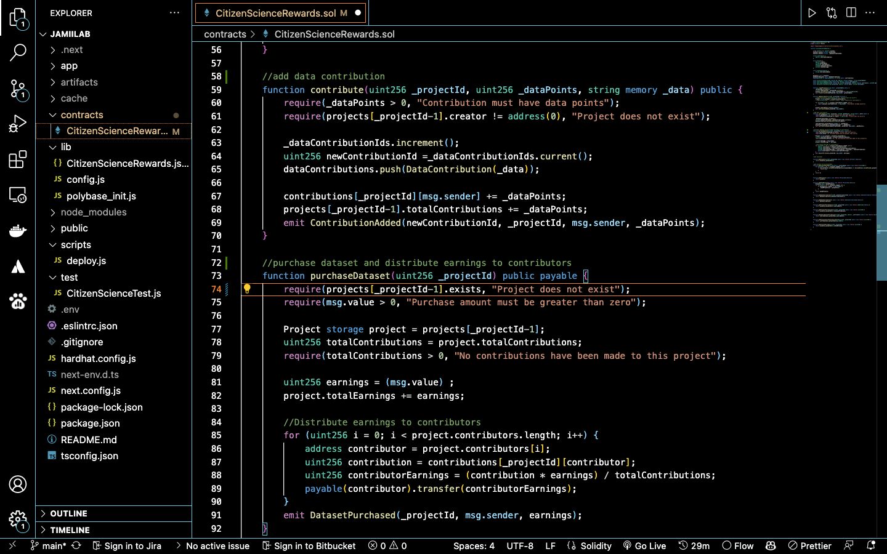Show errors and warnings count in status bar
887x554 pixels.
click(x=387, y=545)
